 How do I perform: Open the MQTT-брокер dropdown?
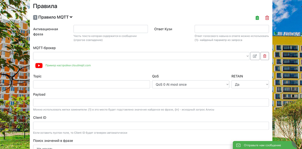141,56
